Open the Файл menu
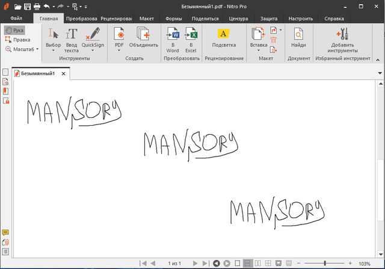The width and height of the screenshot is (385, 269). [16, 19]
